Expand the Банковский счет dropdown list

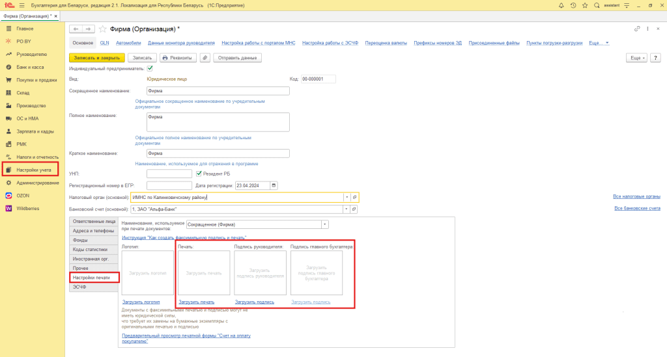(x=347, y=209)
